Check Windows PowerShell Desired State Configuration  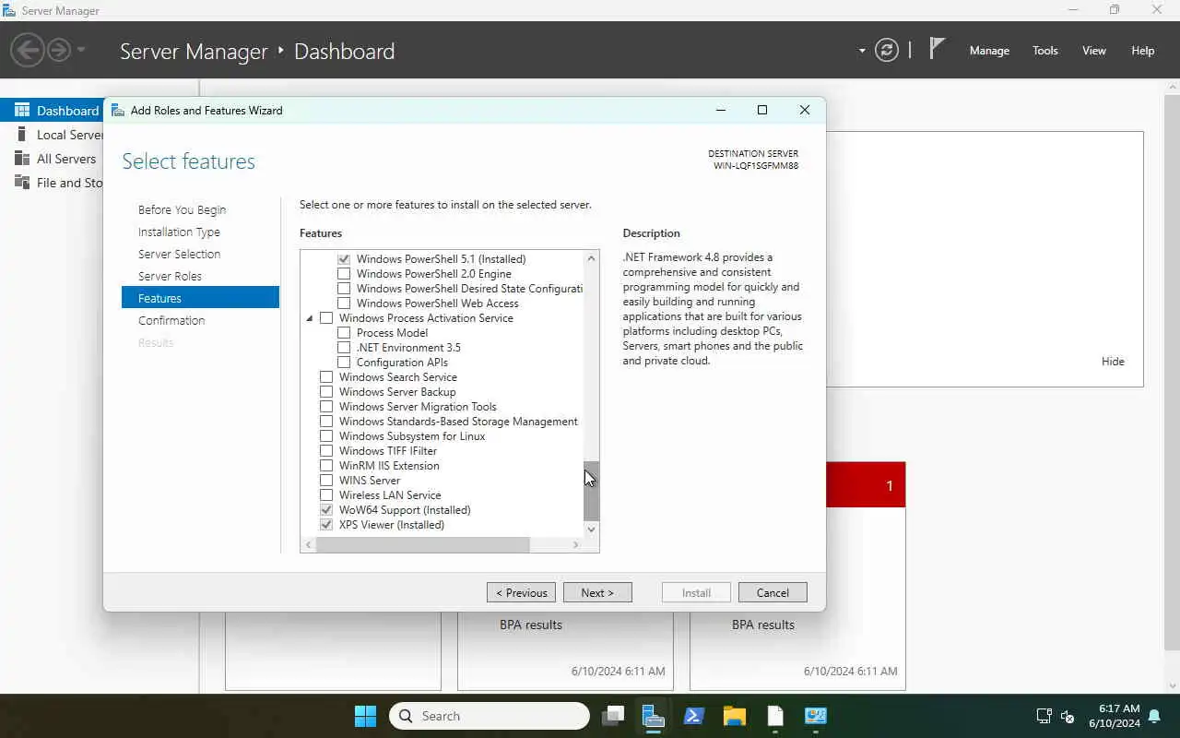344,289
